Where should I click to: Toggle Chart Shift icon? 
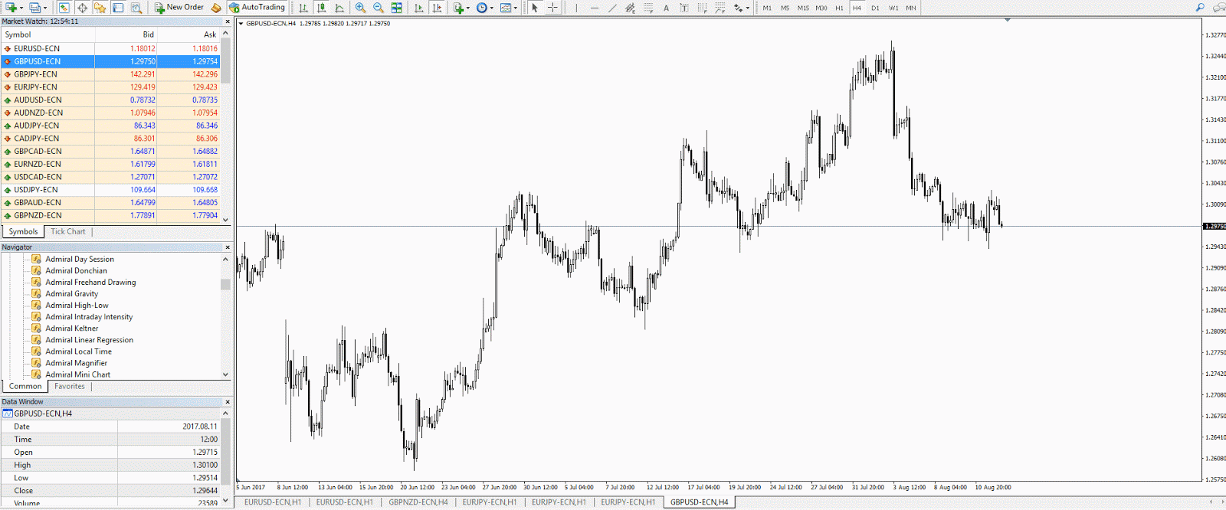[x=437, y=8]
